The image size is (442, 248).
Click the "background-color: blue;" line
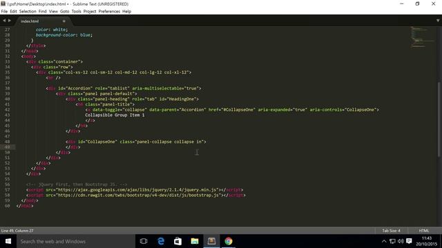64,35
